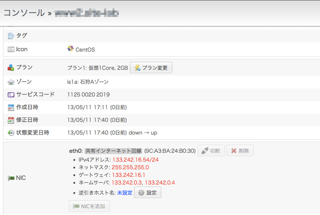This screenshot has height=215, width=320.
Task: Click the icon beside the Icon label
Action: tap(11, 50)
